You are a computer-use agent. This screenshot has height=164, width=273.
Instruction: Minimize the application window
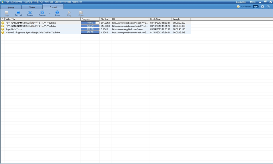(x=260, y=2)
